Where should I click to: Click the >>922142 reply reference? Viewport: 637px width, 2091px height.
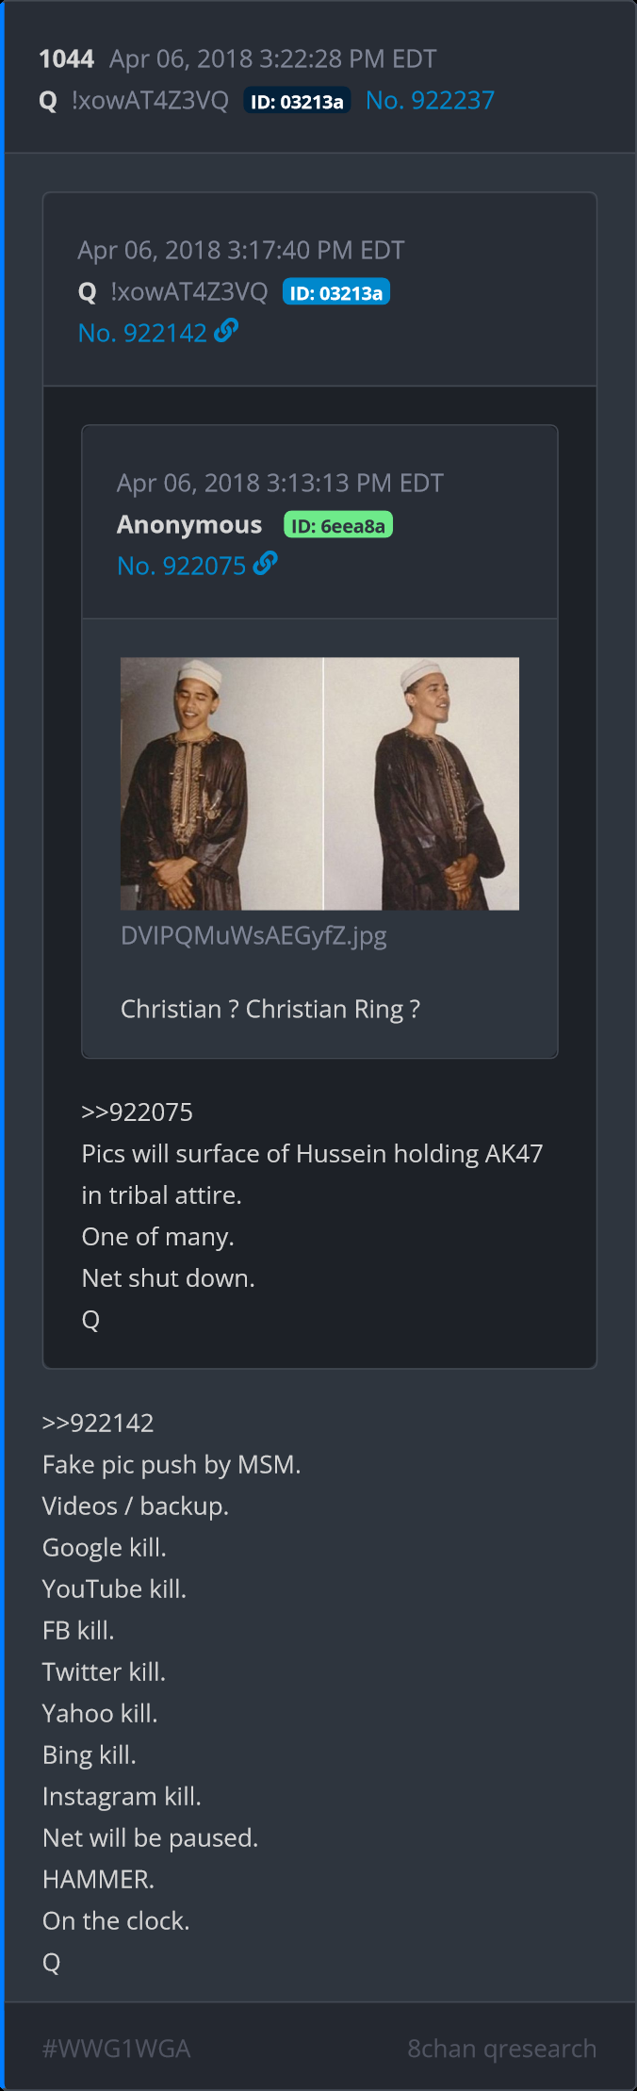[98, 1423]
